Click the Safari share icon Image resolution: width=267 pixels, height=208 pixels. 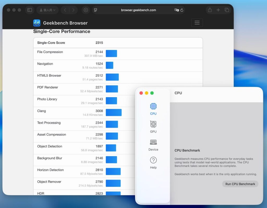[x=210, y=10]
